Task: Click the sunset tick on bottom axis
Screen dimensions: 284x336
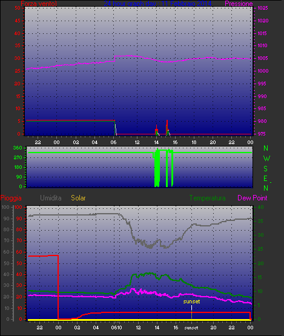Action: 191,328
